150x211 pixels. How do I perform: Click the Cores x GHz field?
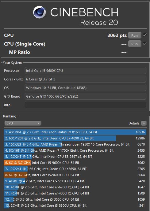[x=85, y=79]
